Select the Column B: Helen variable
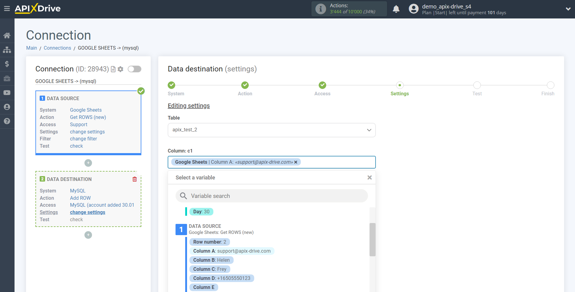This screenshot has height=292, width=575. point(211,260)
